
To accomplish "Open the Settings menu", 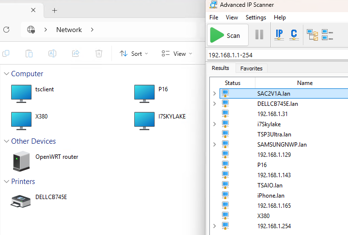I will coord(256,17).
